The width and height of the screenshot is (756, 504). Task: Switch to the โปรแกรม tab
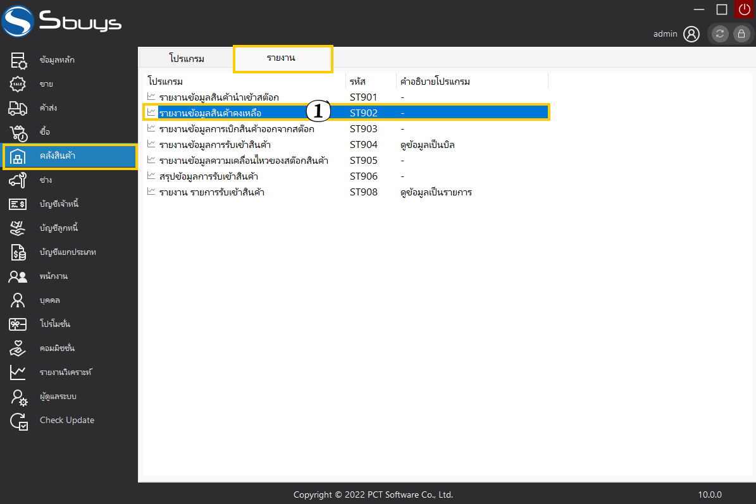pyautogui.click(x=187, y=59)
